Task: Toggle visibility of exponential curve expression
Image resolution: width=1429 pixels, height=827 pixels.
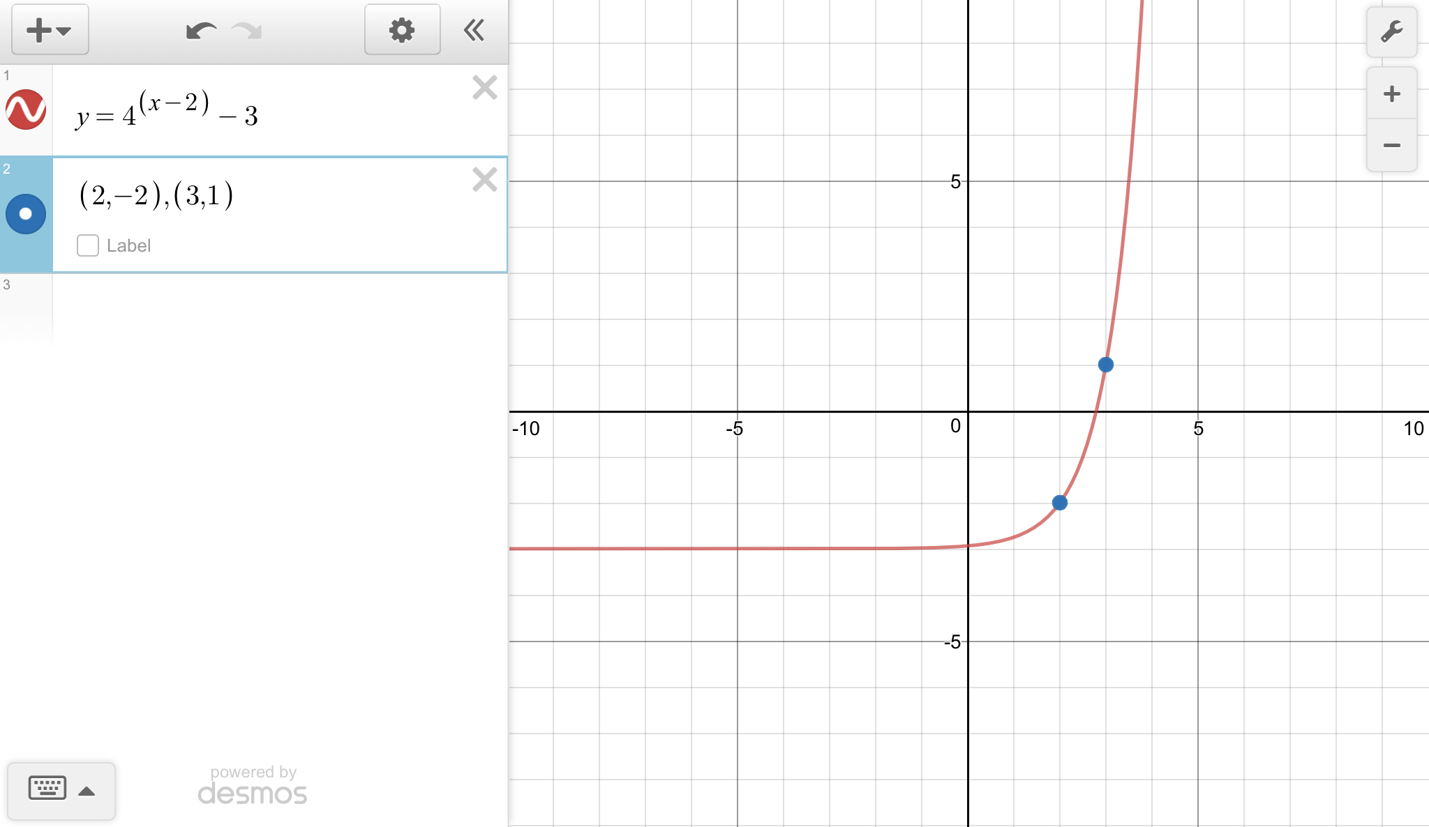Action: click(x=26, y=109)
